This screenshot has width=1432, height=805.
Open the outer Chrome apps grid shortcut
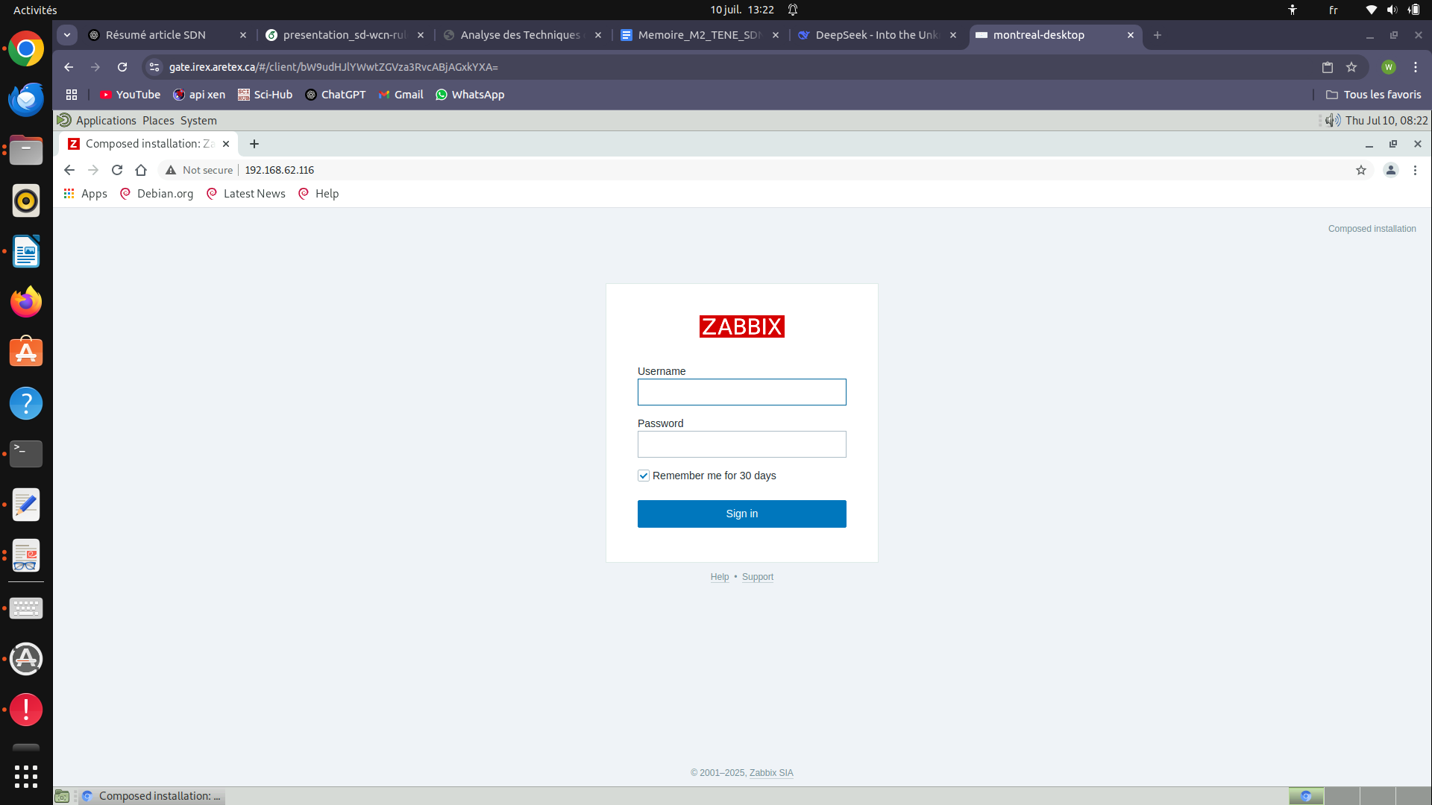point(72,95)
